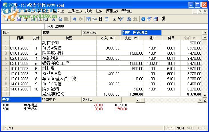Image resolution: width=209 pixels, height=132 pixels.
Task: Save the file with the floppy disk icon
Action: point(19,19)
